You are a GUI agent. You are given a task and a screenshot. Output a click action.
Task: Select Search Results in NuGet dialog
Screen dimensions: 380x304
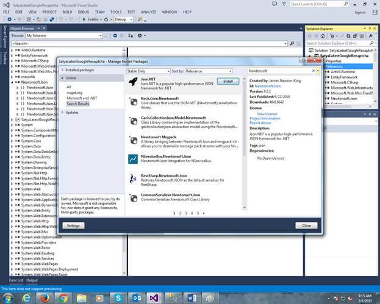pos(78,104)
